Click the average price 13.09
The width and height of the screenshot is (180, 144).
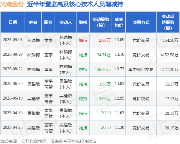[x=119, y=40]
